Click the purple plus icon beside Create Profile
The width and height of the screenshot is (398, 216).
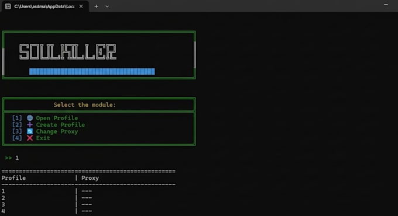[x=30, y=124]
